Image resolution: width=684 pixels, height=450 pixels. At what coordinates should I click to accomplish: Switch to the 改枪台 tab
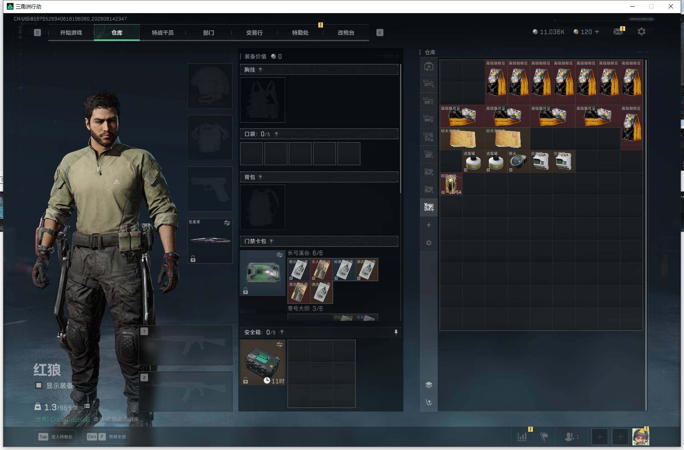coord(346,33)
